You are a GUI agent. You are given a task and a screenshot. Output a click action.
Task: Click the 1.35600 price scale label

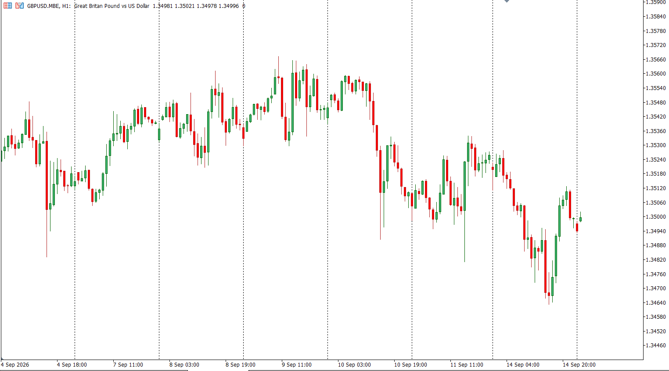(x=655, y=74)
